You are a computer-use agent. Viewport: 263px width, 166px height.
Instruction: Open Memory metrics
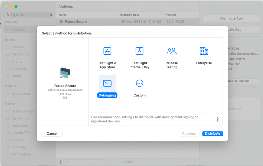click(18, 140)
